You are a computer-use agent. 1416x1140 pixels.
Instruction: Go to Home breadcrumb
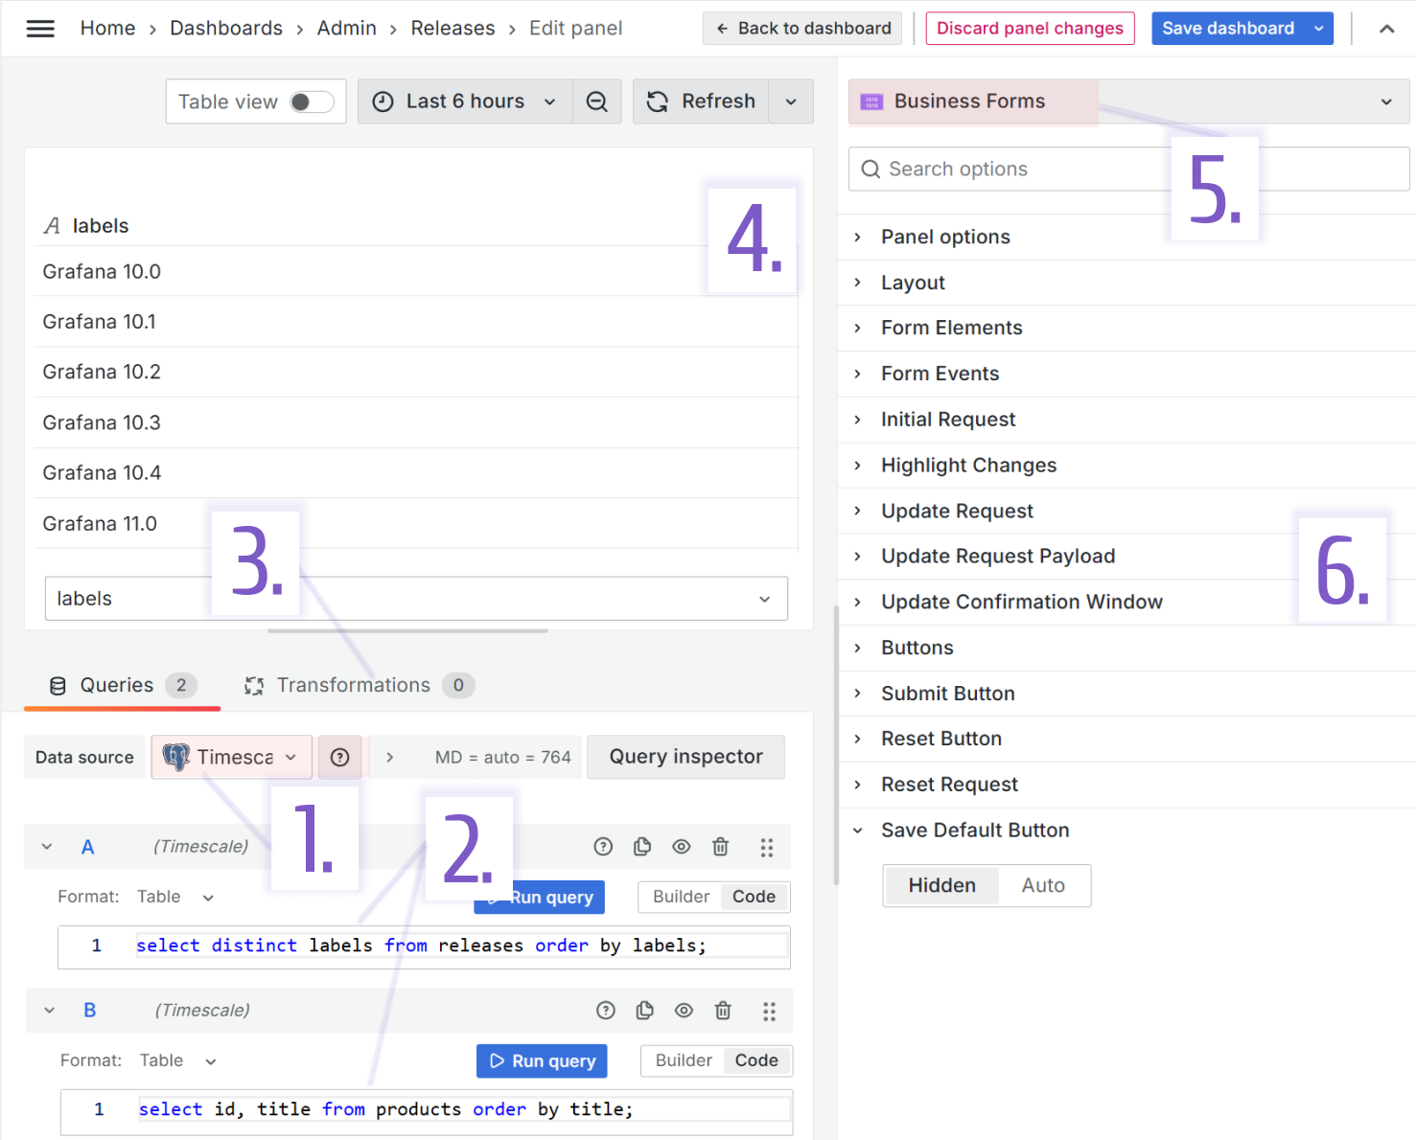[x=107, y=29]
